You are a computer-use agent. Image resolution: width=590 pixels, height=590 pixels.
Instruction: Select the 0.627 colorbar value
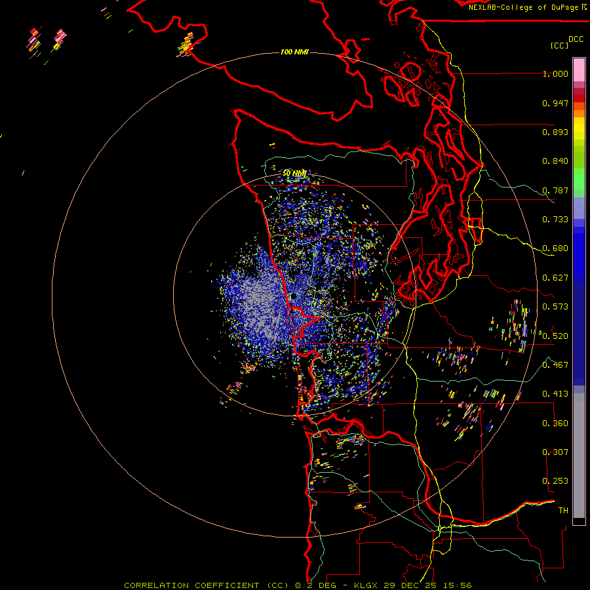click(555, 278)
